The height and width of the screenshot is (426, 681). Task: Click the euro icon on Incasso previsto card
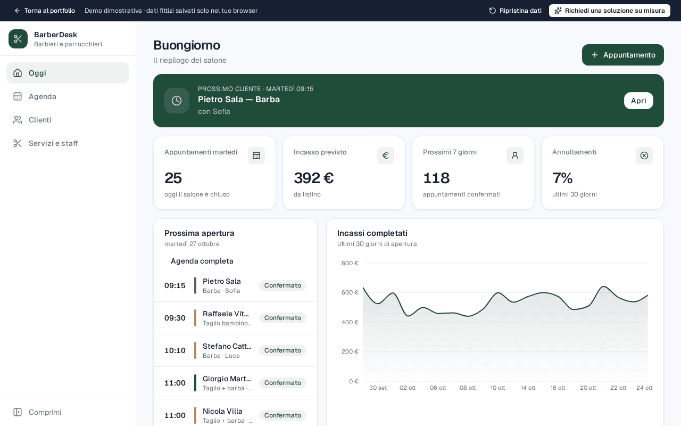pyautogui.click(x=386, y=155)
